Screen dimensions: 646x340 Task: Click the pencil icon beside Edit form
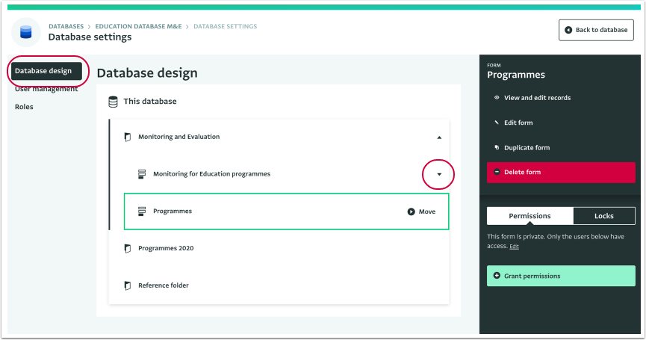[497, 123]
